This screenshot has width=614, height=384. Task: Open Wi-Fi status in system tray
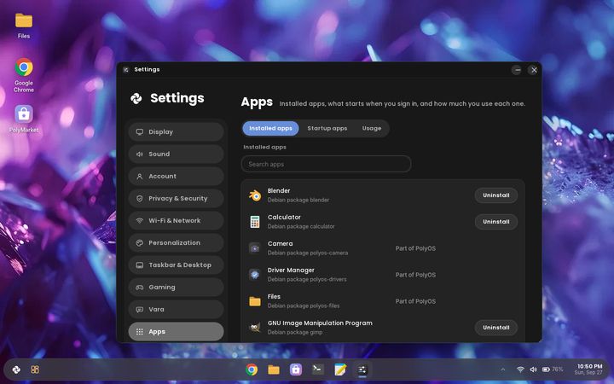(x=520, y=369)
